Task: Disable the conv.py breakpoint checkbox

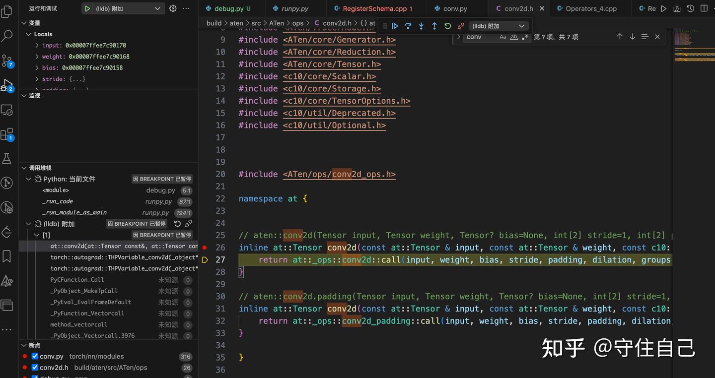Action: point(34,356)
